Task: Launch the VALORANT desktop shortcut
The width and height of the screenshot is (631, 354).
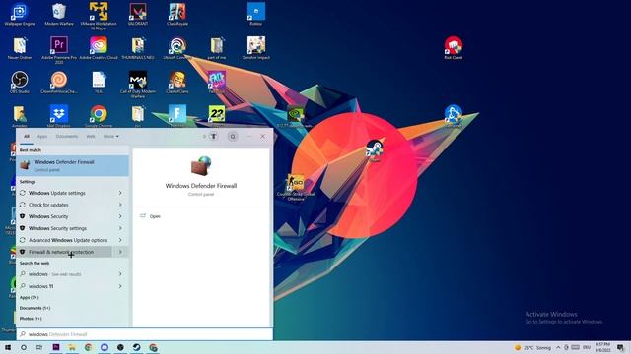Action: [x=138, y=15]
